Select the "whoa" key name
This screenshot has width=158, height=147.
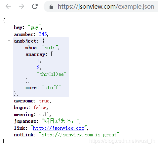[x=31, y=48]
